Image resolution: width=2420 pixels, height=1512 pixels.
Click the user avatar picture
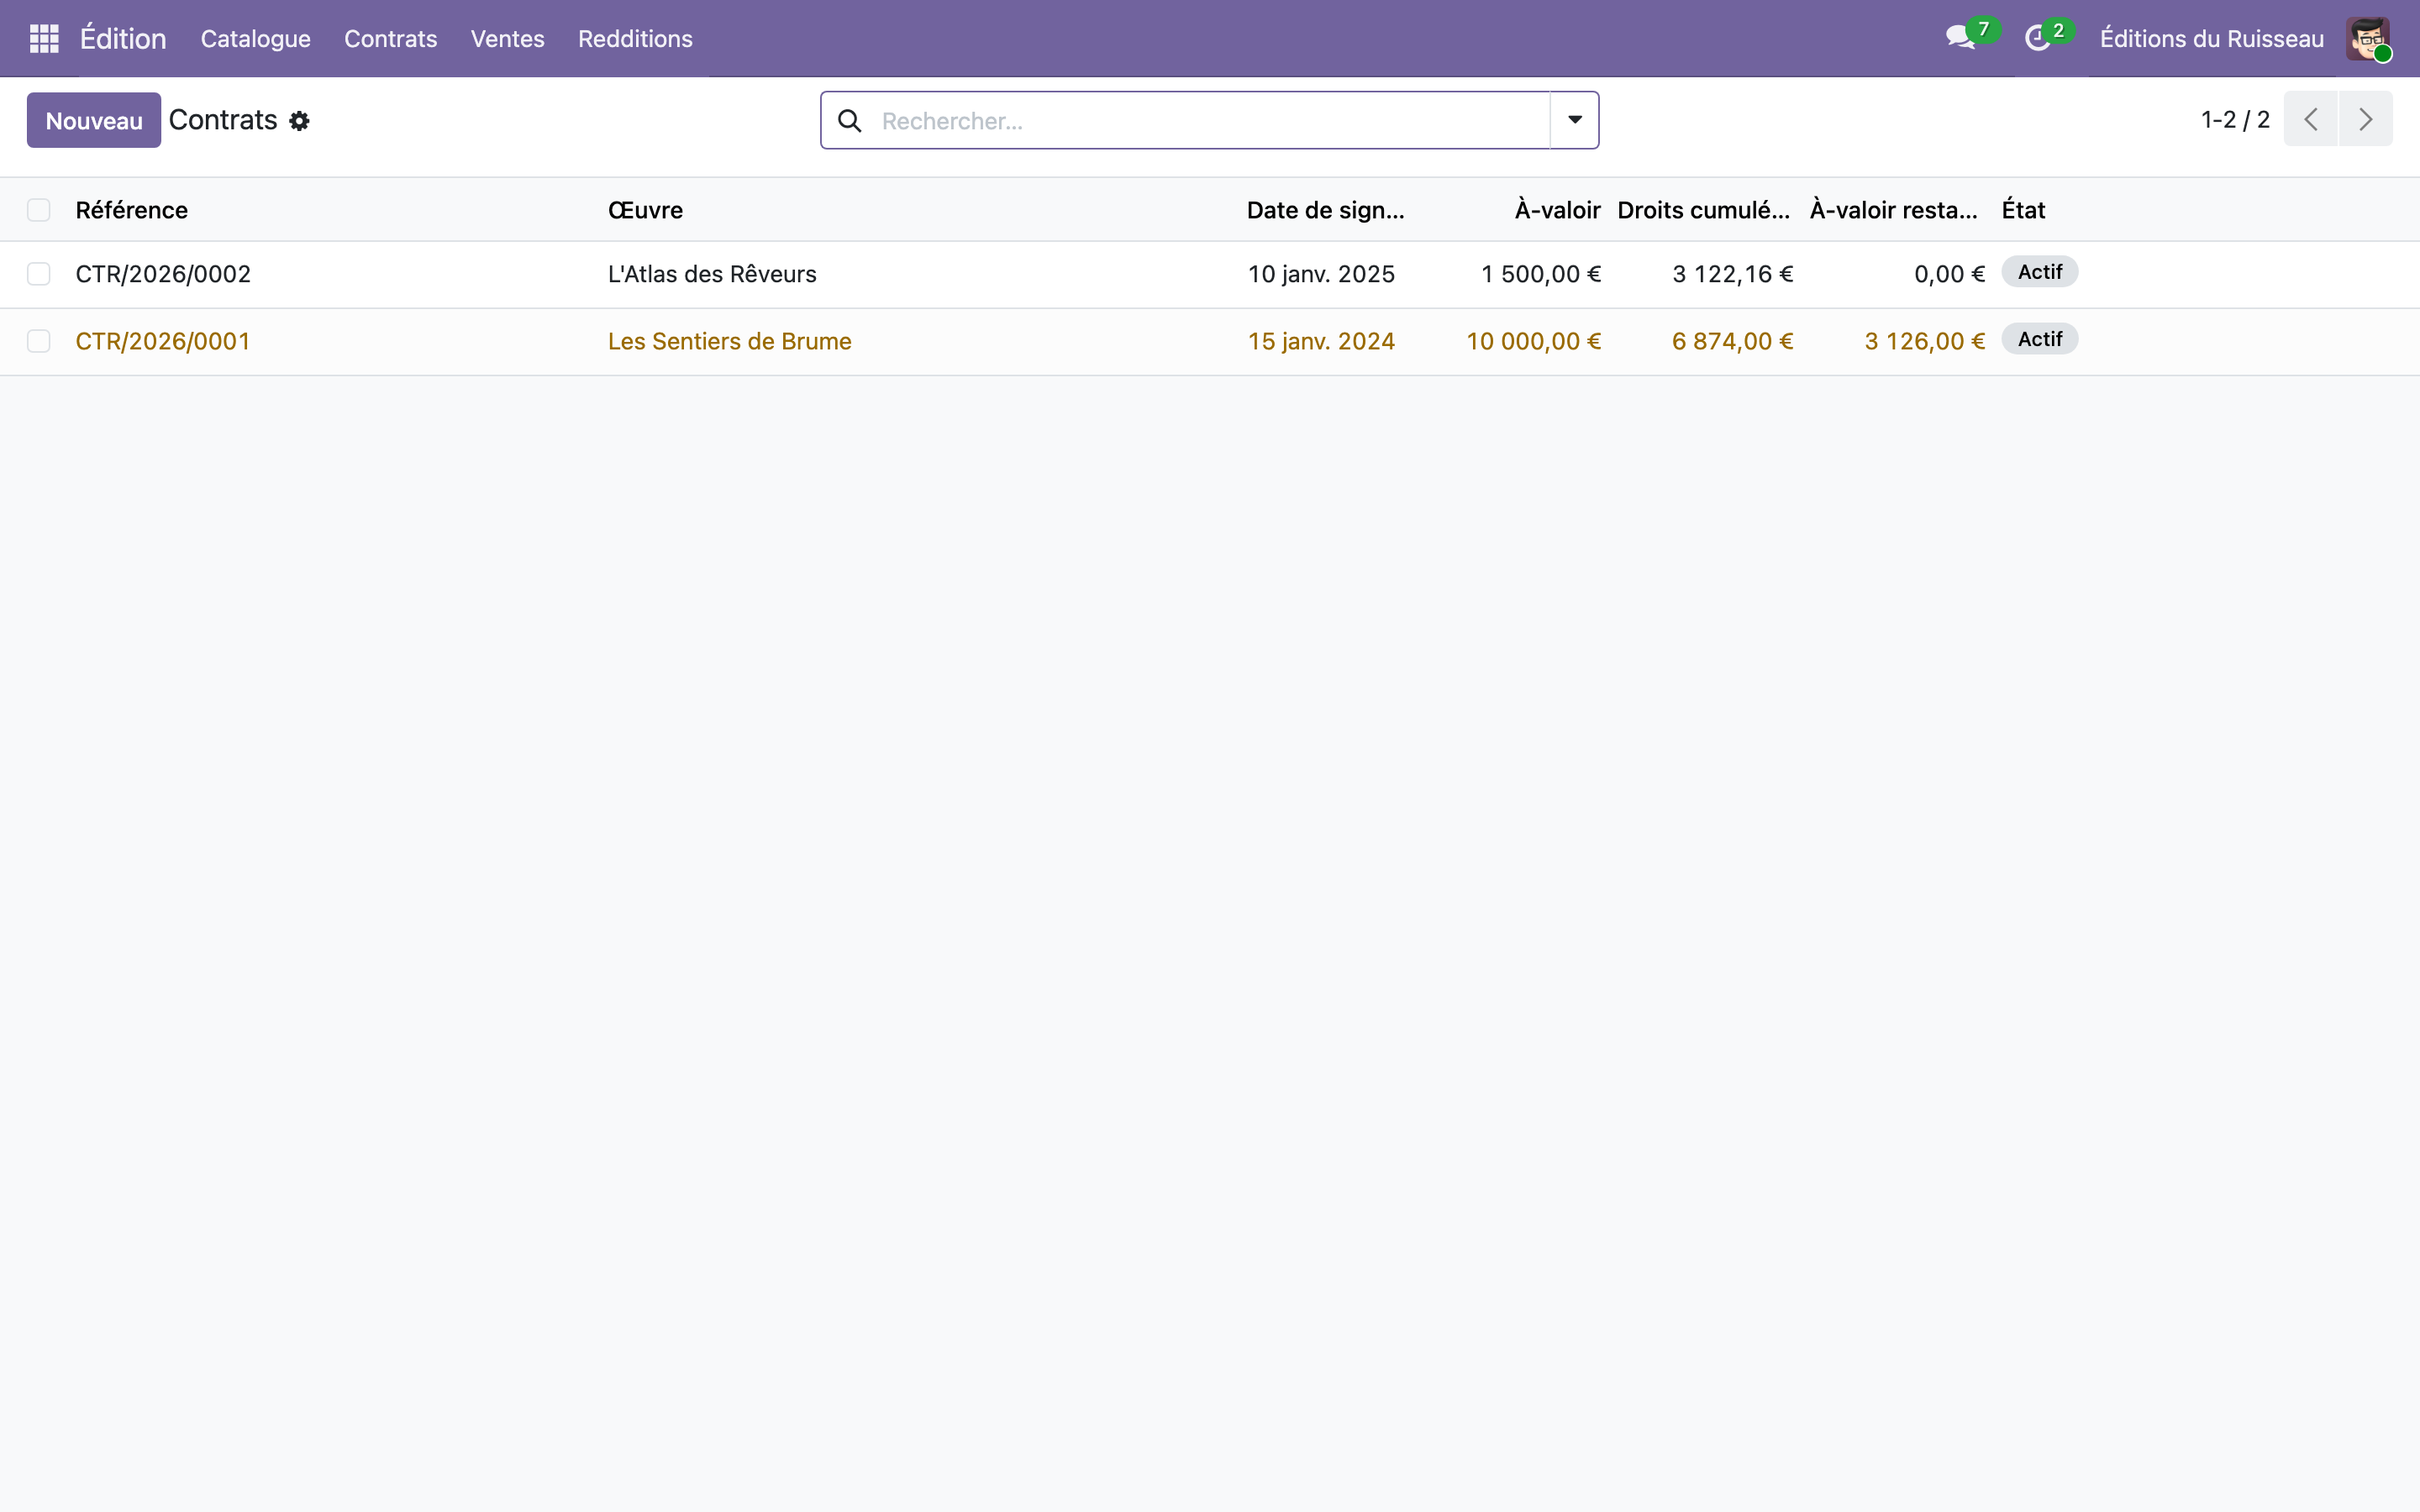[x=2368, y=39]
